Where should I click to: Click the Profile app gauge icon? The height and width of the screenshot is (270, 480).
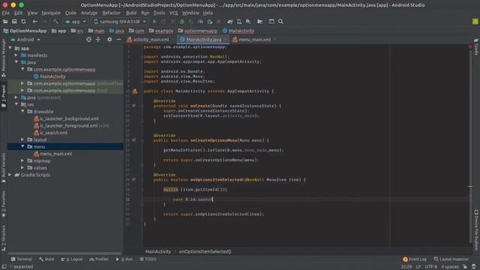click(x=200, y=22)
